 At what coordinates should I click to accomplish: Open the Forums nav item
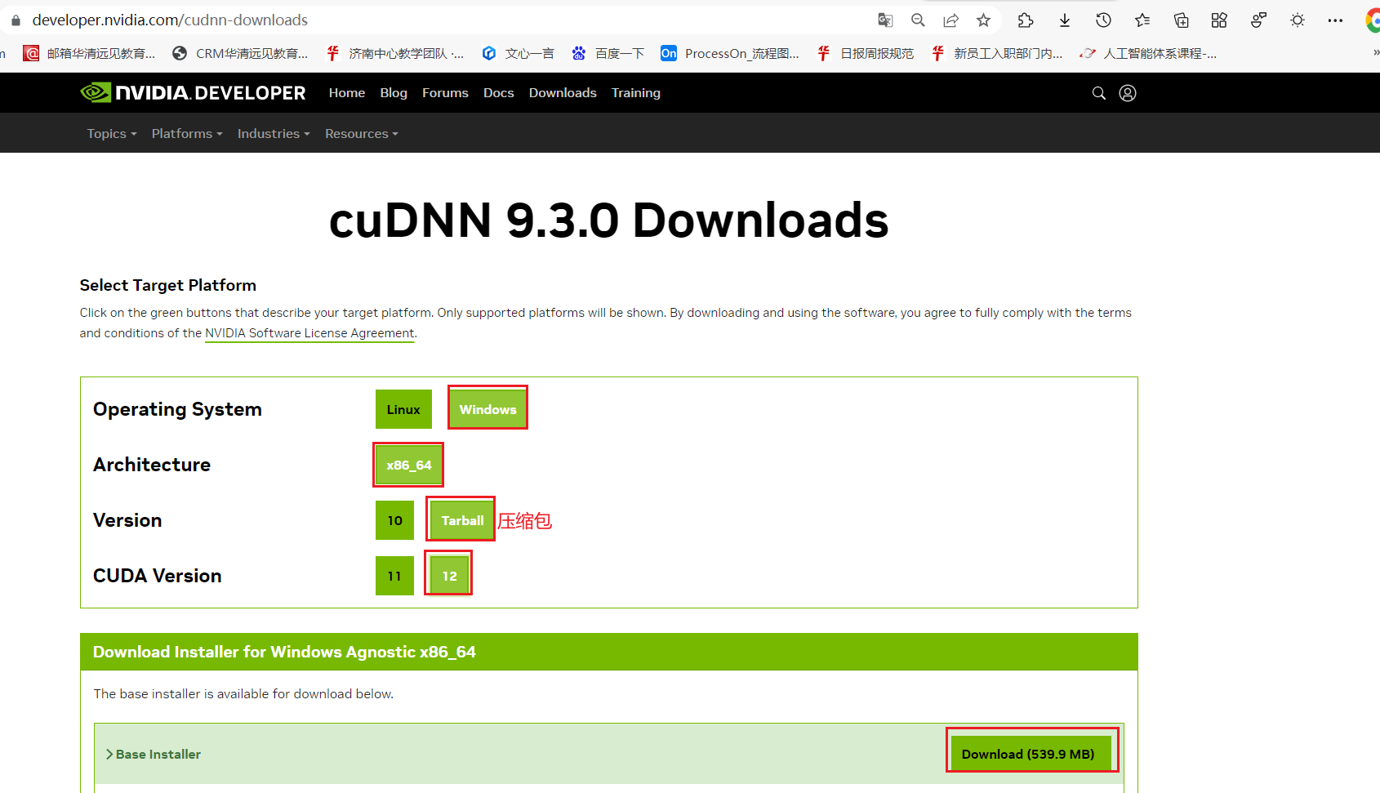pos(445,93)
